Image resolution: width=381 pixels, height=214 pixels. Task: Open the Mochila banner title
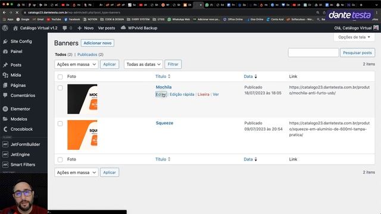pyautogui.click(x=164, y=87)
